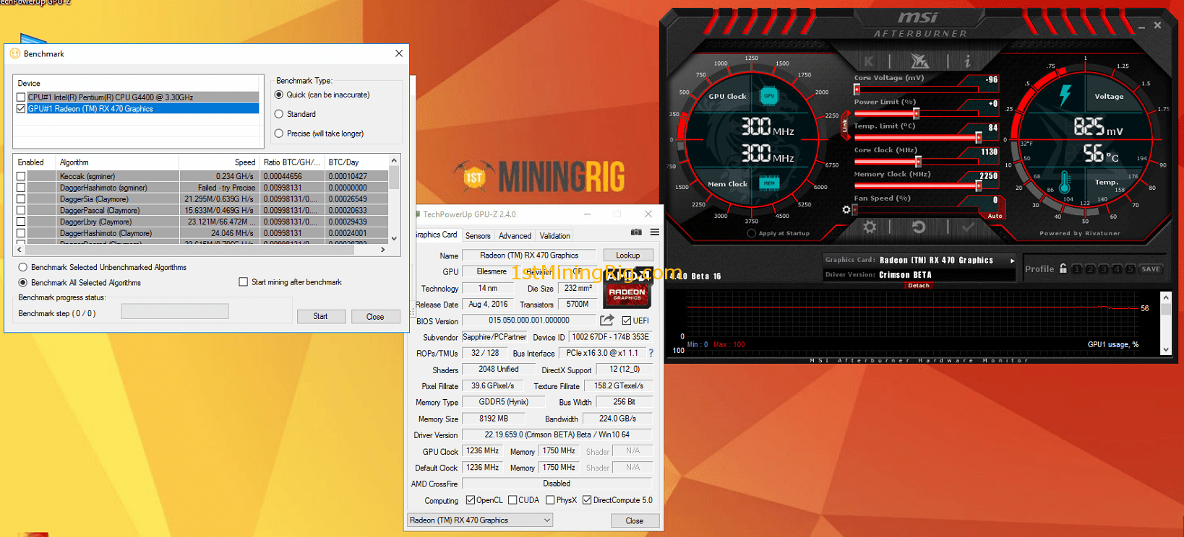Select Afterburner profile slot 5

[x=1130, y=269]
